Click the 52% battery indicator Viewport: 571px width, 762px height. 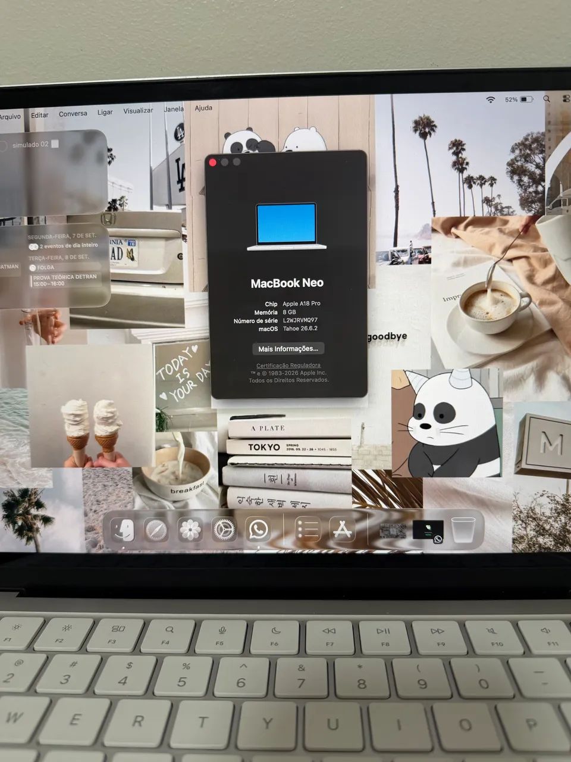(x=519, y=99)
